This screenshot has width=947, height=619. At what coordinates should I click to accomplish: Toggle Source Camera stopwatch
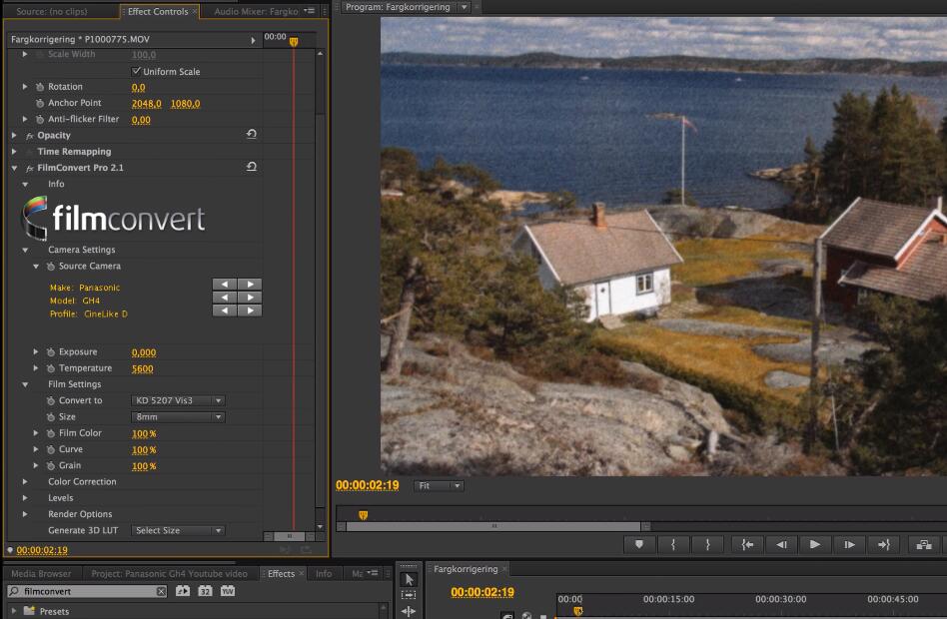[51, 267]
